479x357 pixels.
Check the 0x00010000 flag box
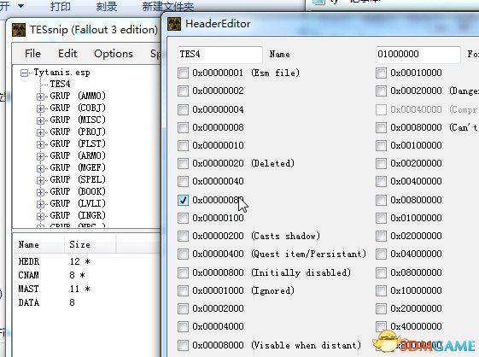381,73
